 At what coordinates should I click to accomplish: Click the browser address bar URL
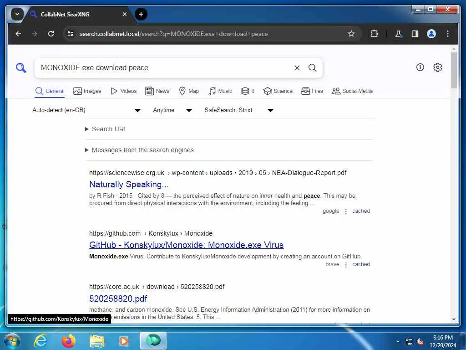[173, 34]
